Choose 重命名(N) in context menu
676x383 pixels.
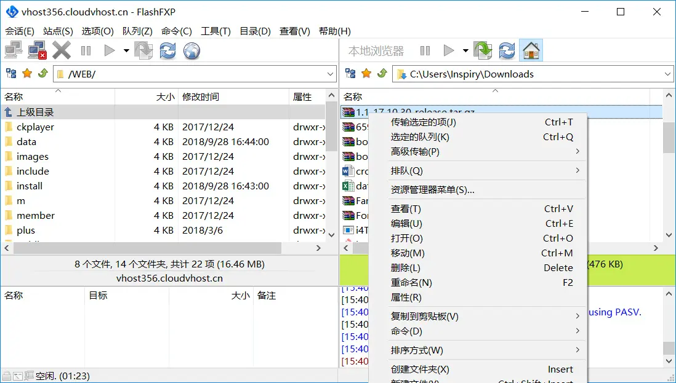478,282
